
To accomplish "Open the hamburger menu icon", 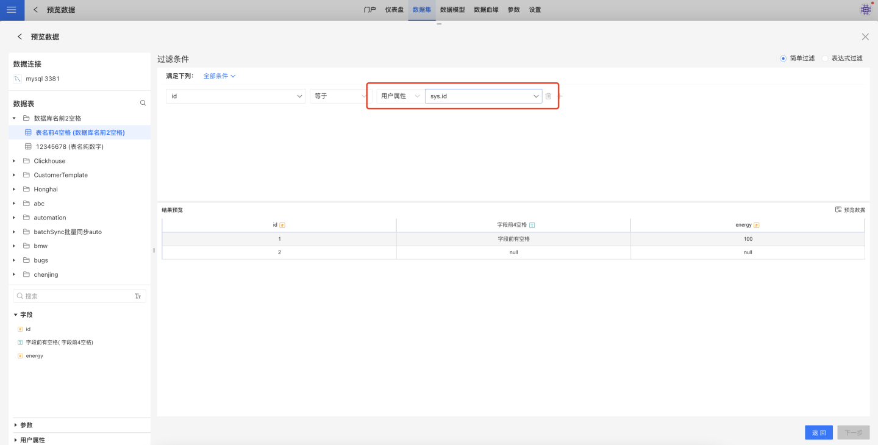I will pos(12,10).
